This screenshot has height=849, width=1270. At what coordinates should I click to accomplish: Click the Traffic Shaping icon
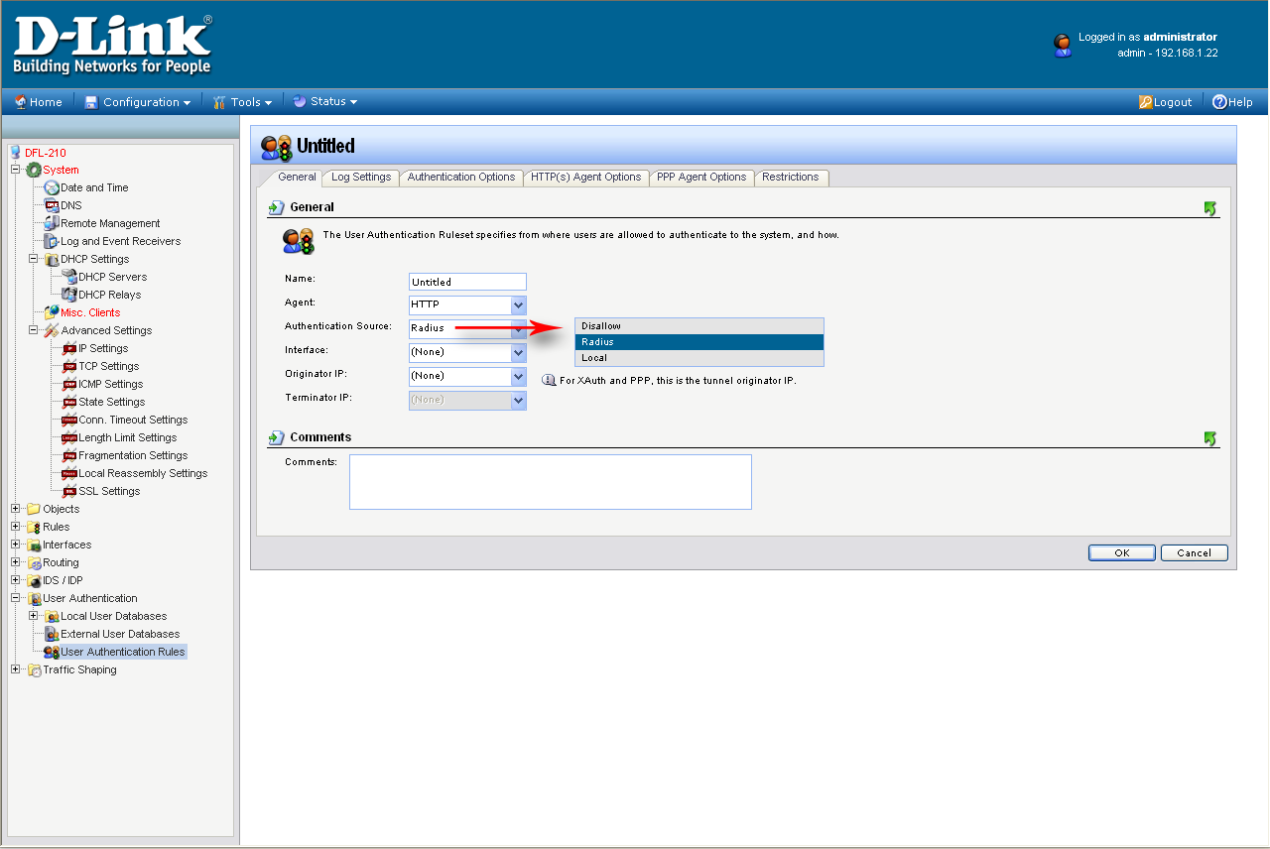[x=34, y=669]
